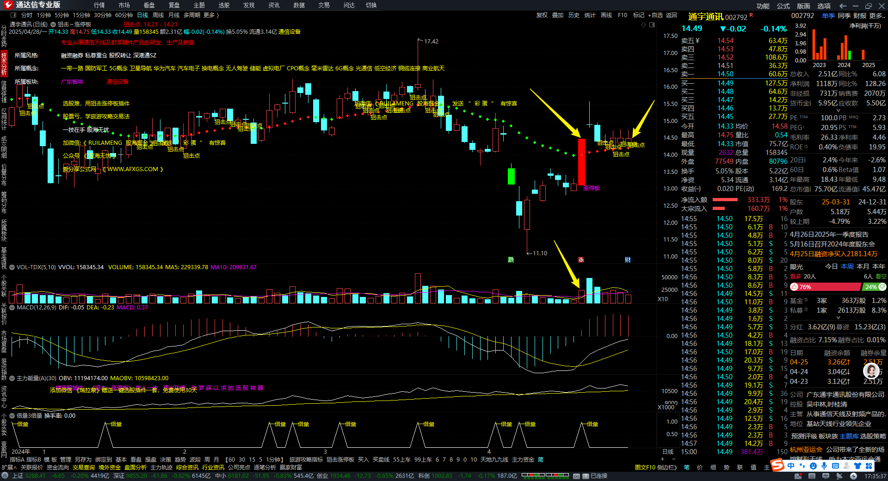The height and width of the screenshot is (481, 888).
Task: Click the Sogou voice input microphone icon
Action: (x=825, y=466)
